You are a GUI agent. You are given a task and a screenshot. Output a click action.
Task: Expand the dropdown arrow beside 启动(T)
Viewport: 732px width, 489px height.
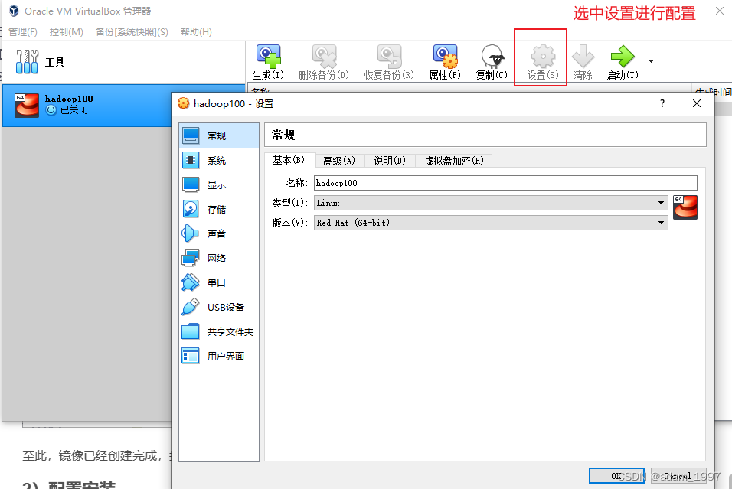(x=651, y=61)
